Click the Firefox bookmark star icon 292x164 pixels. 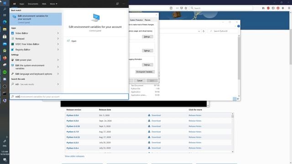[x=186, y=8]
